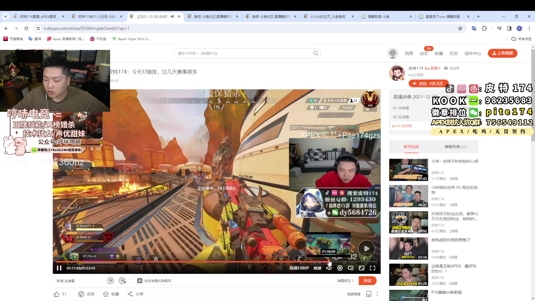The height and width of the screenshot is (301, 535).
Task: Enter fullscreen video mode
Action: click(373, 268)
